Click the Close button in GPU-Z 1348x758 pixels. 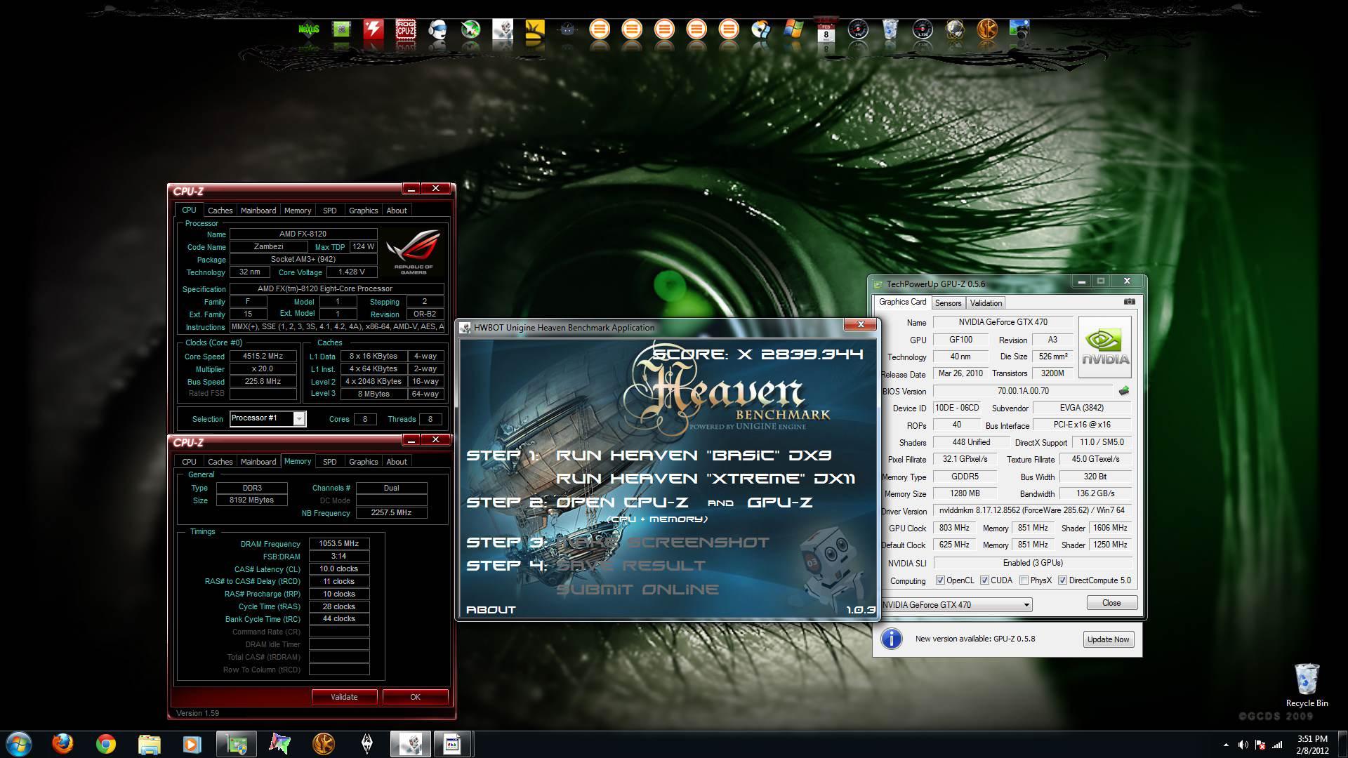1111,603
